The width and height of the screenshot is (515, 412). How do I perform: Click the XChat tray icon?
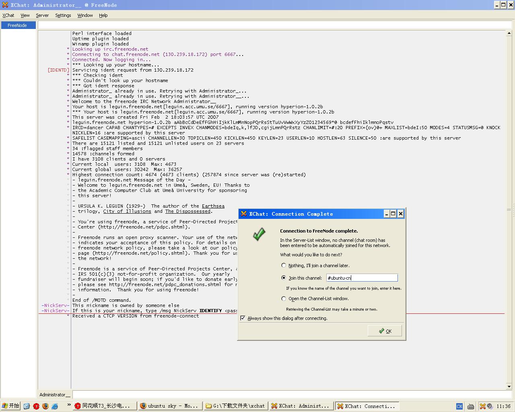point(482,406)
